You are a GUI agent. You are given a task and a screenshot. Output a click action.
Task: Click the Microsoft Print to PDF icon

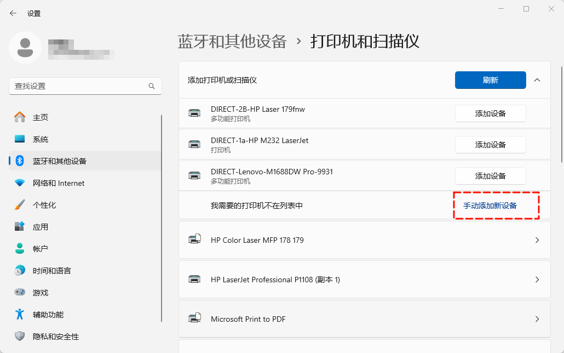tap(194, 319)
